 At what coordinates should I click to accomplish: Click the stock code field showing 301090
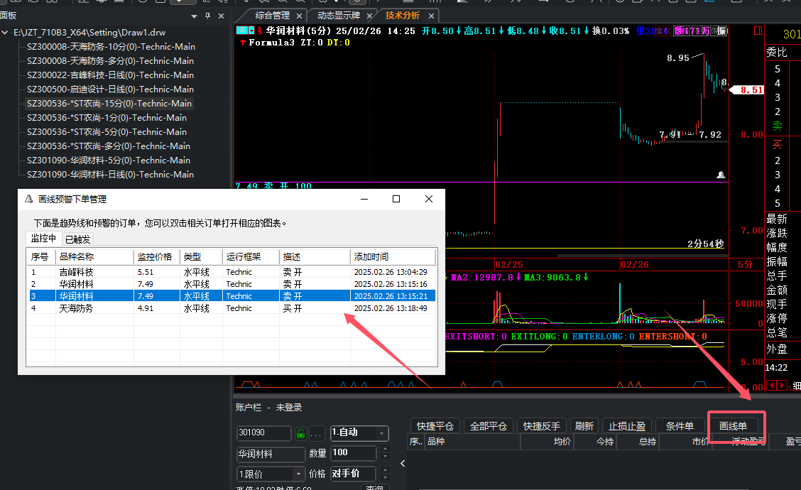pos(263,432)
